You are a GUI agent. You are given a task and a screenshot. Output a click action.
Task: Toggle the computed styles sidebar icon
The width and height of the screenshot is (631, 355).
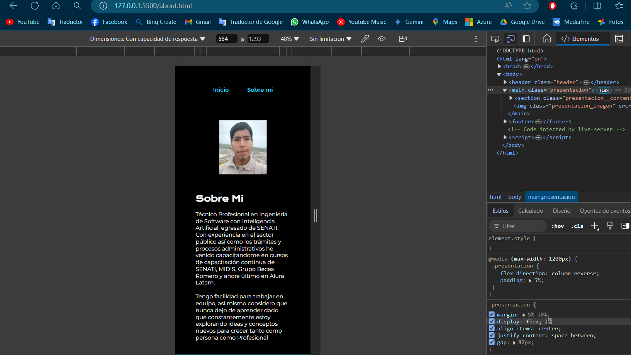tap(625, 226)
